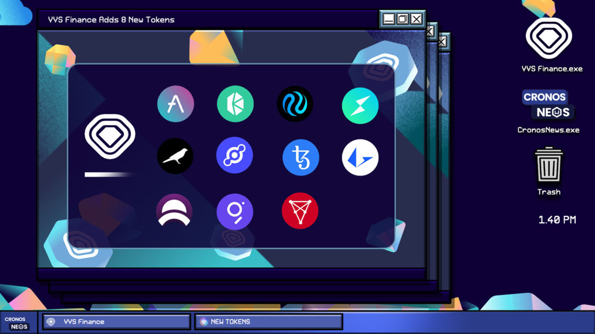The image size is (595, 334).
Task: Open the Injective swirl token icon
Action: click(x=295, y=104)
